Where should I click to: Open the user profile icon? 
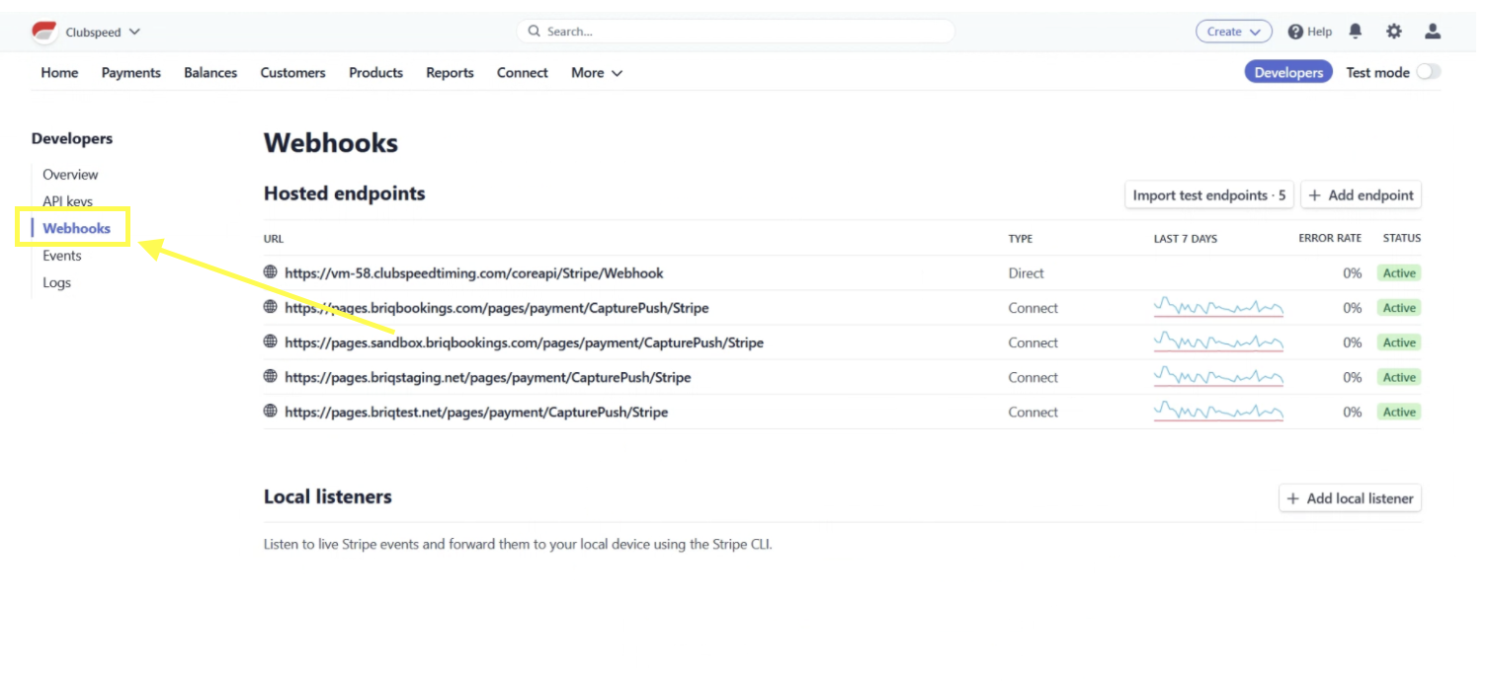pos(1433,32)
